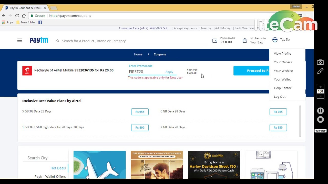
Task: Open browser home page icon
Action: click(24, 16)
